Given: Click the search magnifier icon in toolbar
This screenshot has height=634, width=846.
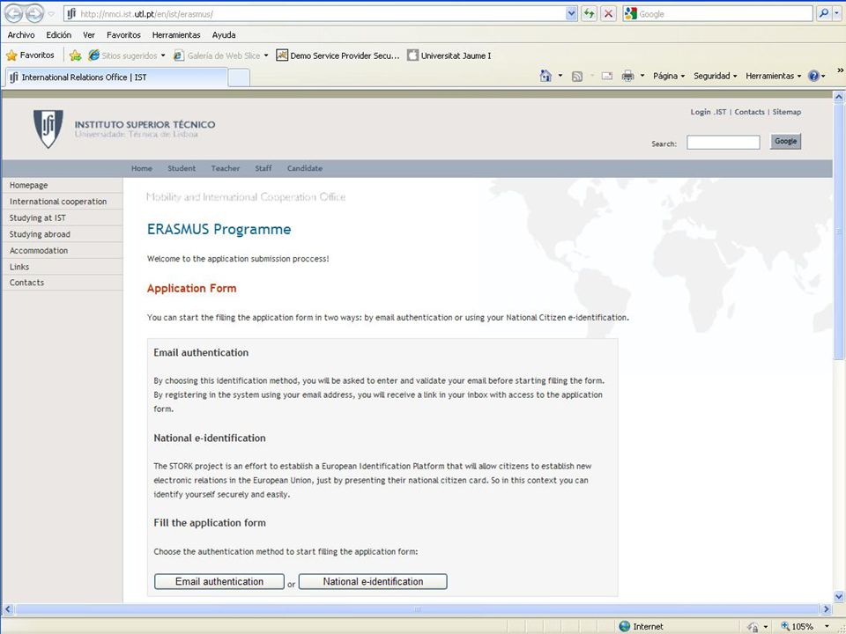Looking at the screenshot, I should pos(823,14).
